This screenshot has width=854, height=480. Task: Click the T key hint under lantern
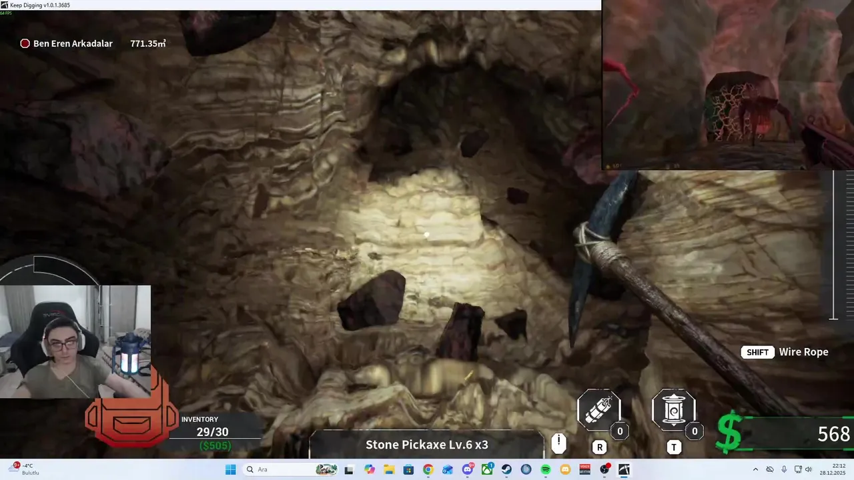674,447
